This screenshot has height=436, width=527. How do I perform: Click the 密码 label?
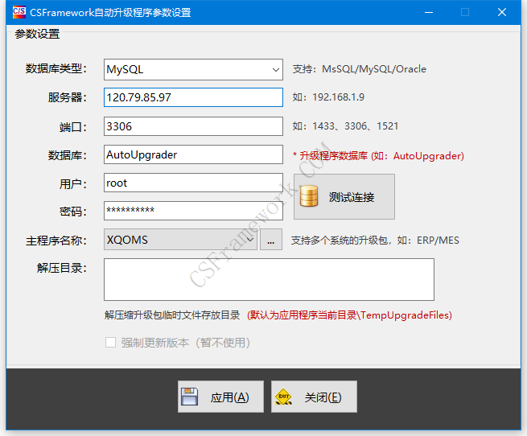pos(73,212)
